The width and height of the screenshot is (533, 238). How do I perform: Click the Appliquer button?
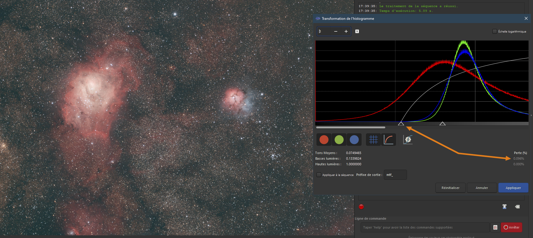pos(513,188)
